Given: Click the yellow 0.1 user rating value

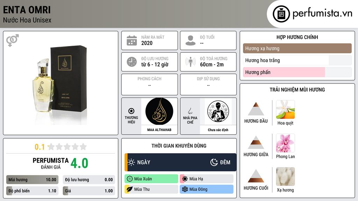Looking at the screenshot, I should pyautogui.click(x=40, y=147).
